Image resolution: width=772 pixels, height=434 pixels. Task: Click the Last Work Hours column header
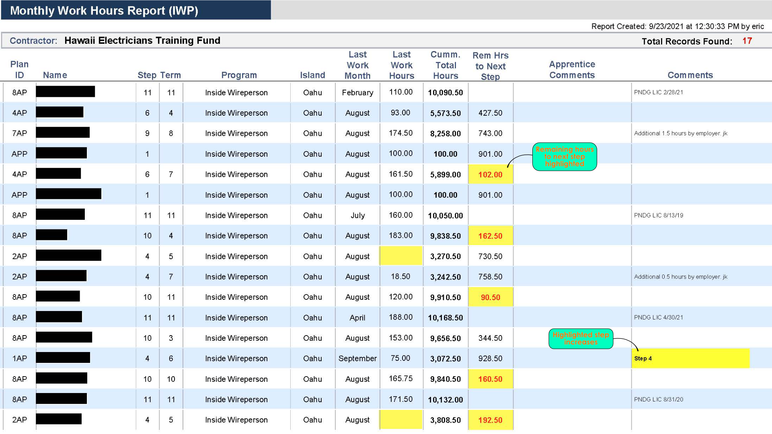(x=401, y=65)
